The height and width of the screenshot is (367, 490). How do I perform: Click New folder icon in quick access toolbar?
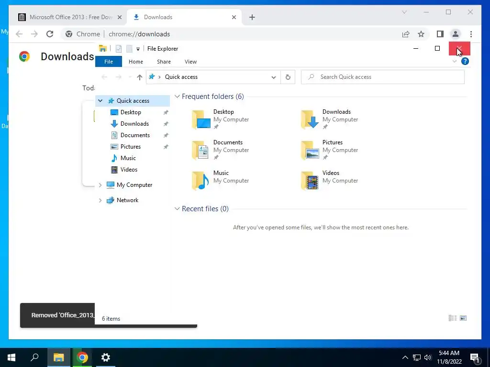click(x=129, y=49)
